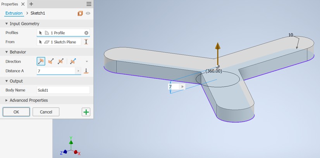Choose the Default direction option
The width and height of the screenshot is (320, 158).
pyautogui.click(x=41, y=61)
